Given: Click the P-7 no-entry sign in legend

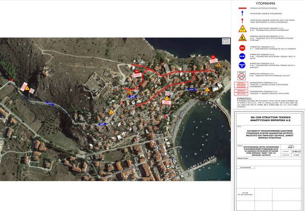Looking at the screenshot, I should 242,48.
